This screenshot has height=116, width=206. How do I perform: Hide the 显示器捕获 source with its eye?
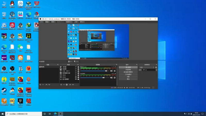[x=76, y=79]
